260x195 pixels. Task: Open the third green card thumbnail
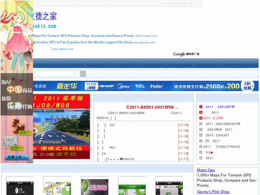95,187
